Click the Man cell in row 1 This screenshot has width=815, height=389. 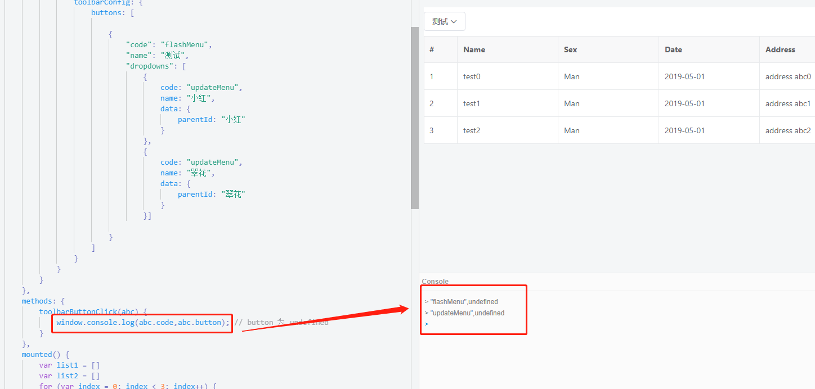(571, 76)
